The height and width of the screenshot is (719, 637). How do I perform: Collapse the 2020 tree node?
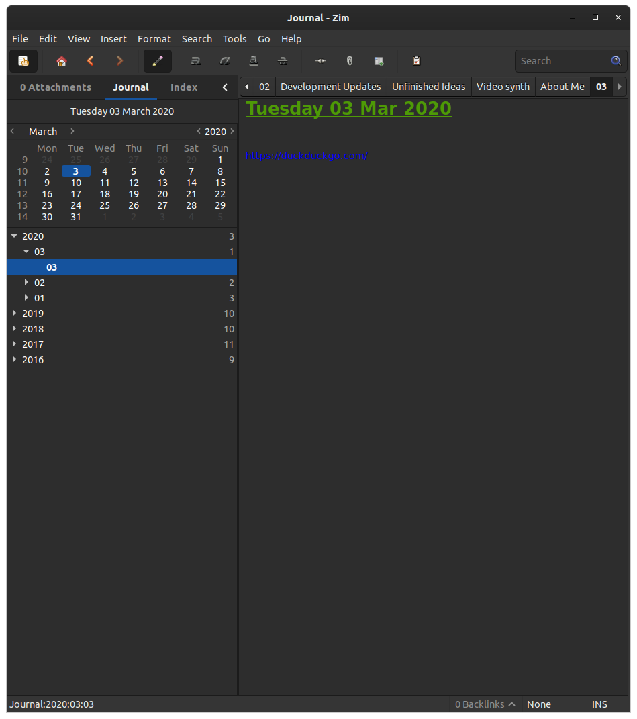click(14, 236)
